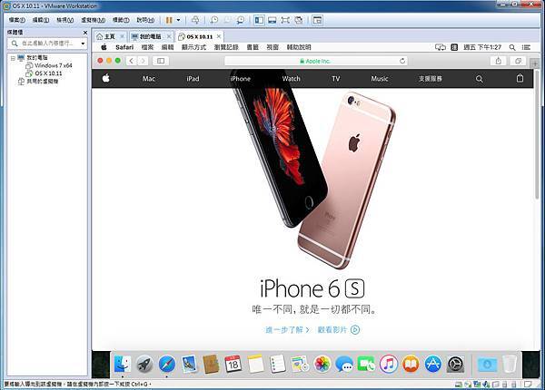Click the orange pause VM button
This screenshot has height=390, width=545.
tap(169, 20)
